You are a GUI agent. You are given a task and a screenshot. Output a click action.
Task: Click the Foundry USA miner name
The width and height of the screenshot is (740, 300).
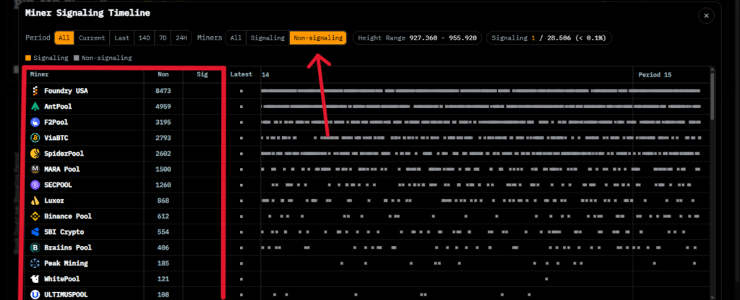pyautogui.click(x=66, y=91)
